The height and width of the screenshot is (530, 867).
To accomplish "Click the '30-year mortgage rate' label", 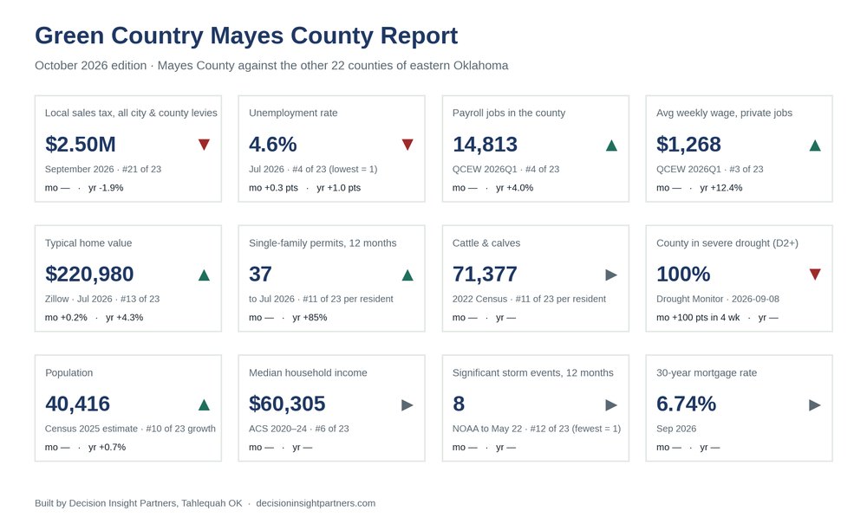I will pos(707,372).
